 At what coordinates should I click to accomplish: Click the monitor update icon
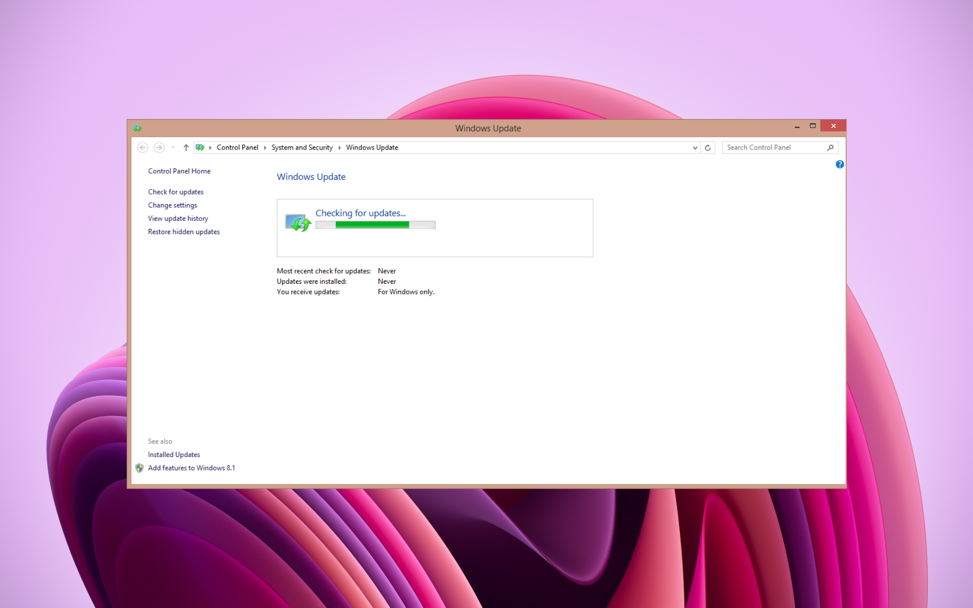point(297,222)
